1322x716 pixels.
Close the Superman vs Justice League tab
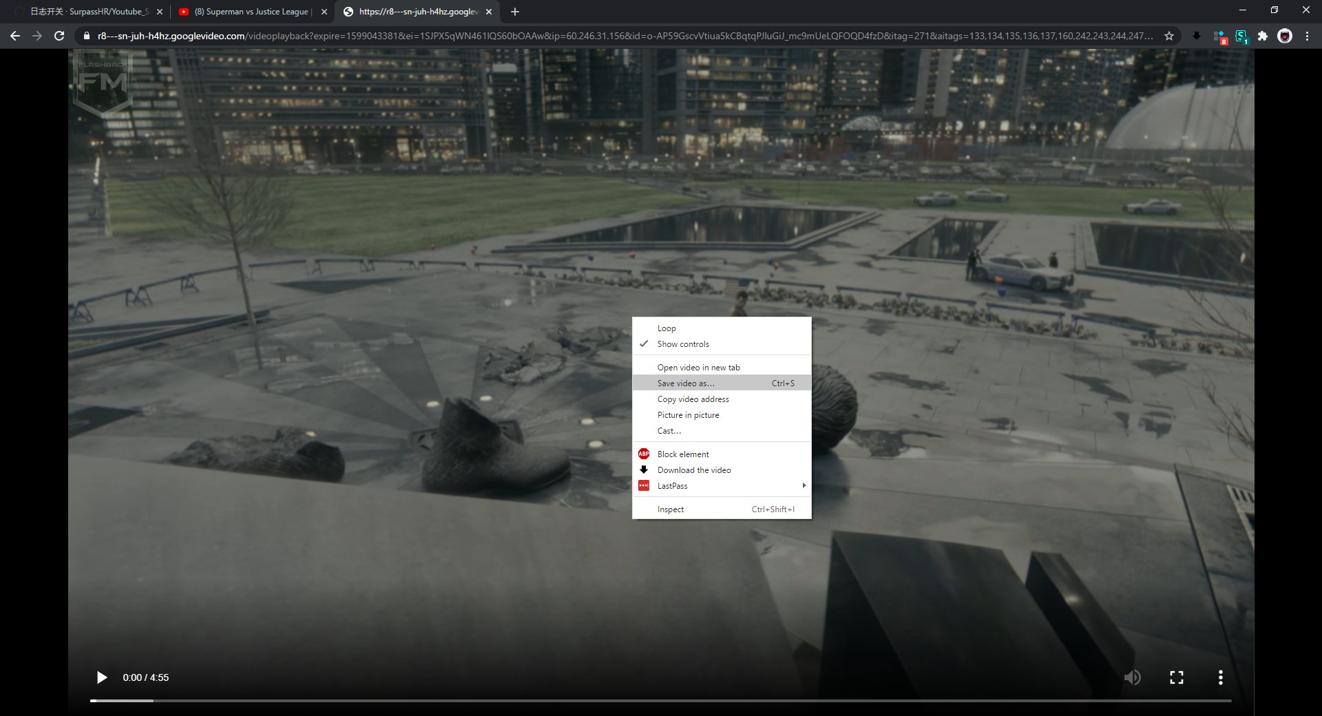point(324,12)
